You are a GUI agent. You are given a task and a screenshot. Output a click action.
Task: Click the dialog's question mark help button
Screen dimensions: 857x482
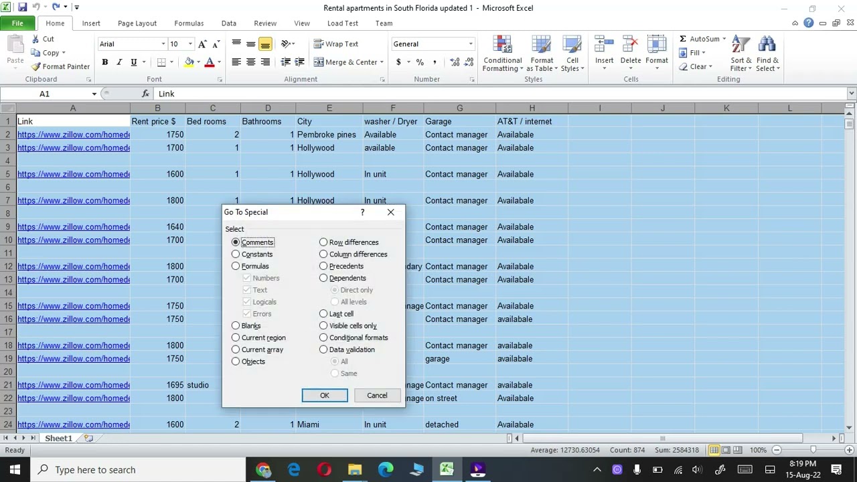coord(362,212)
